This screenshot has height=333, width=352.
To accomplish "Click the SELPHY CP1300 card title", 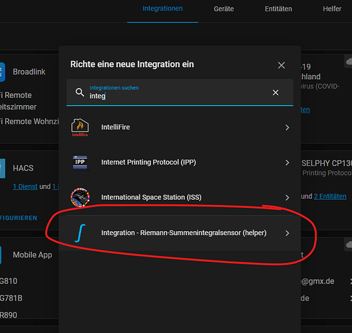I will point(327,163).
